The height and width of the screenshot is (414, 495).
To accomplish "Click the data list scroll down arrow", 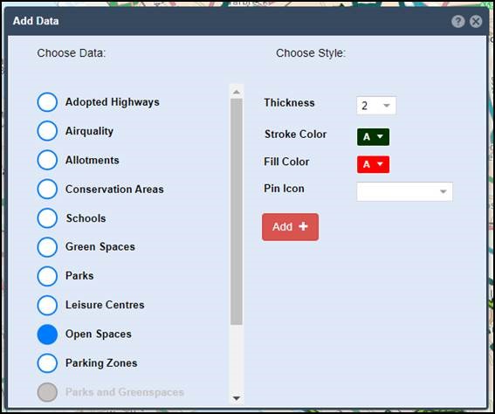I will 237,398.
